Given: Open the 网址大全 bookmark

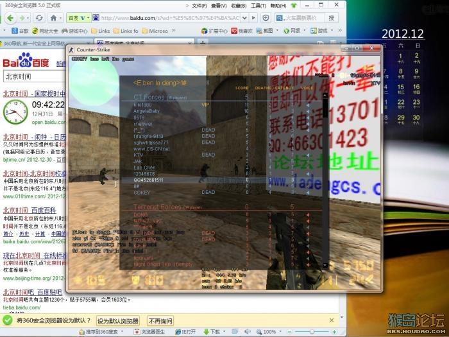Looking at the screenshot, I should coord(45,31).
